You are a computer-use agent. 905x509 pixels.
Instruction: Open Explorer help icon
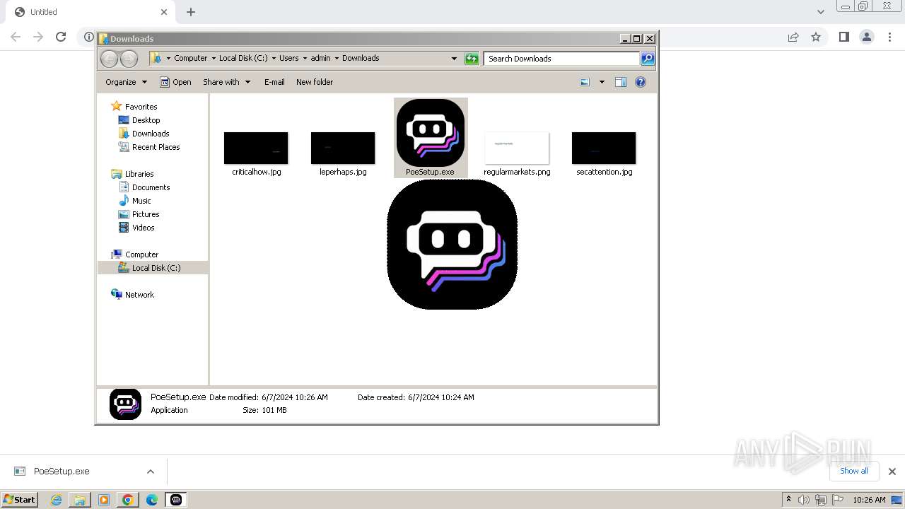[x=641, y=82]
